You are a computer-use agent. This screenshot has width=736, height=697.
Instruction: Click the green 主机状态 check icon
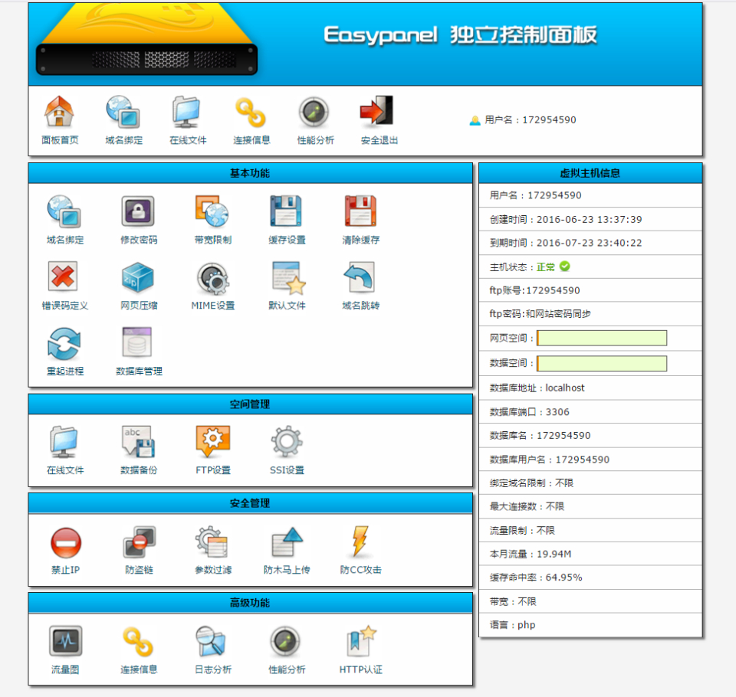pos(565,267)
